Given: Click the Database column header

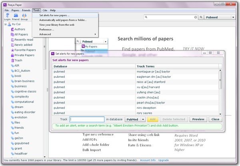Looking at the screenshot, I should tap(94, 67).
